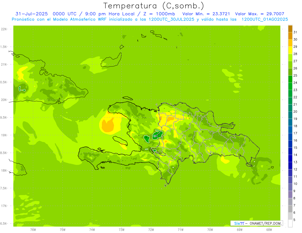
Task: Click the '75W' longitude axis label
Action: coord(63,230)
